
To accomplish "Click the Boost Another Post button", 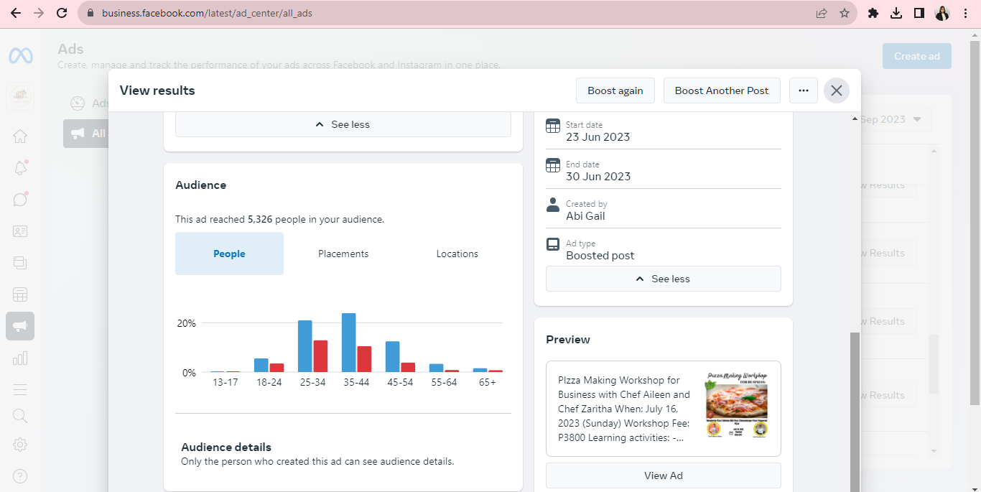I will [x=722, y=90].
